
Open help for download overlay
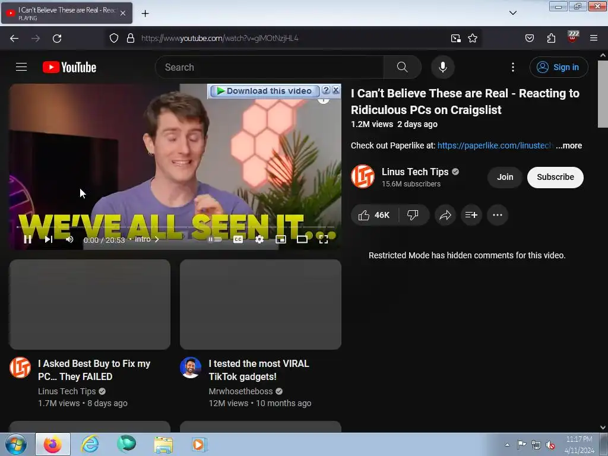pyautogui.click(x=326, y=90)
